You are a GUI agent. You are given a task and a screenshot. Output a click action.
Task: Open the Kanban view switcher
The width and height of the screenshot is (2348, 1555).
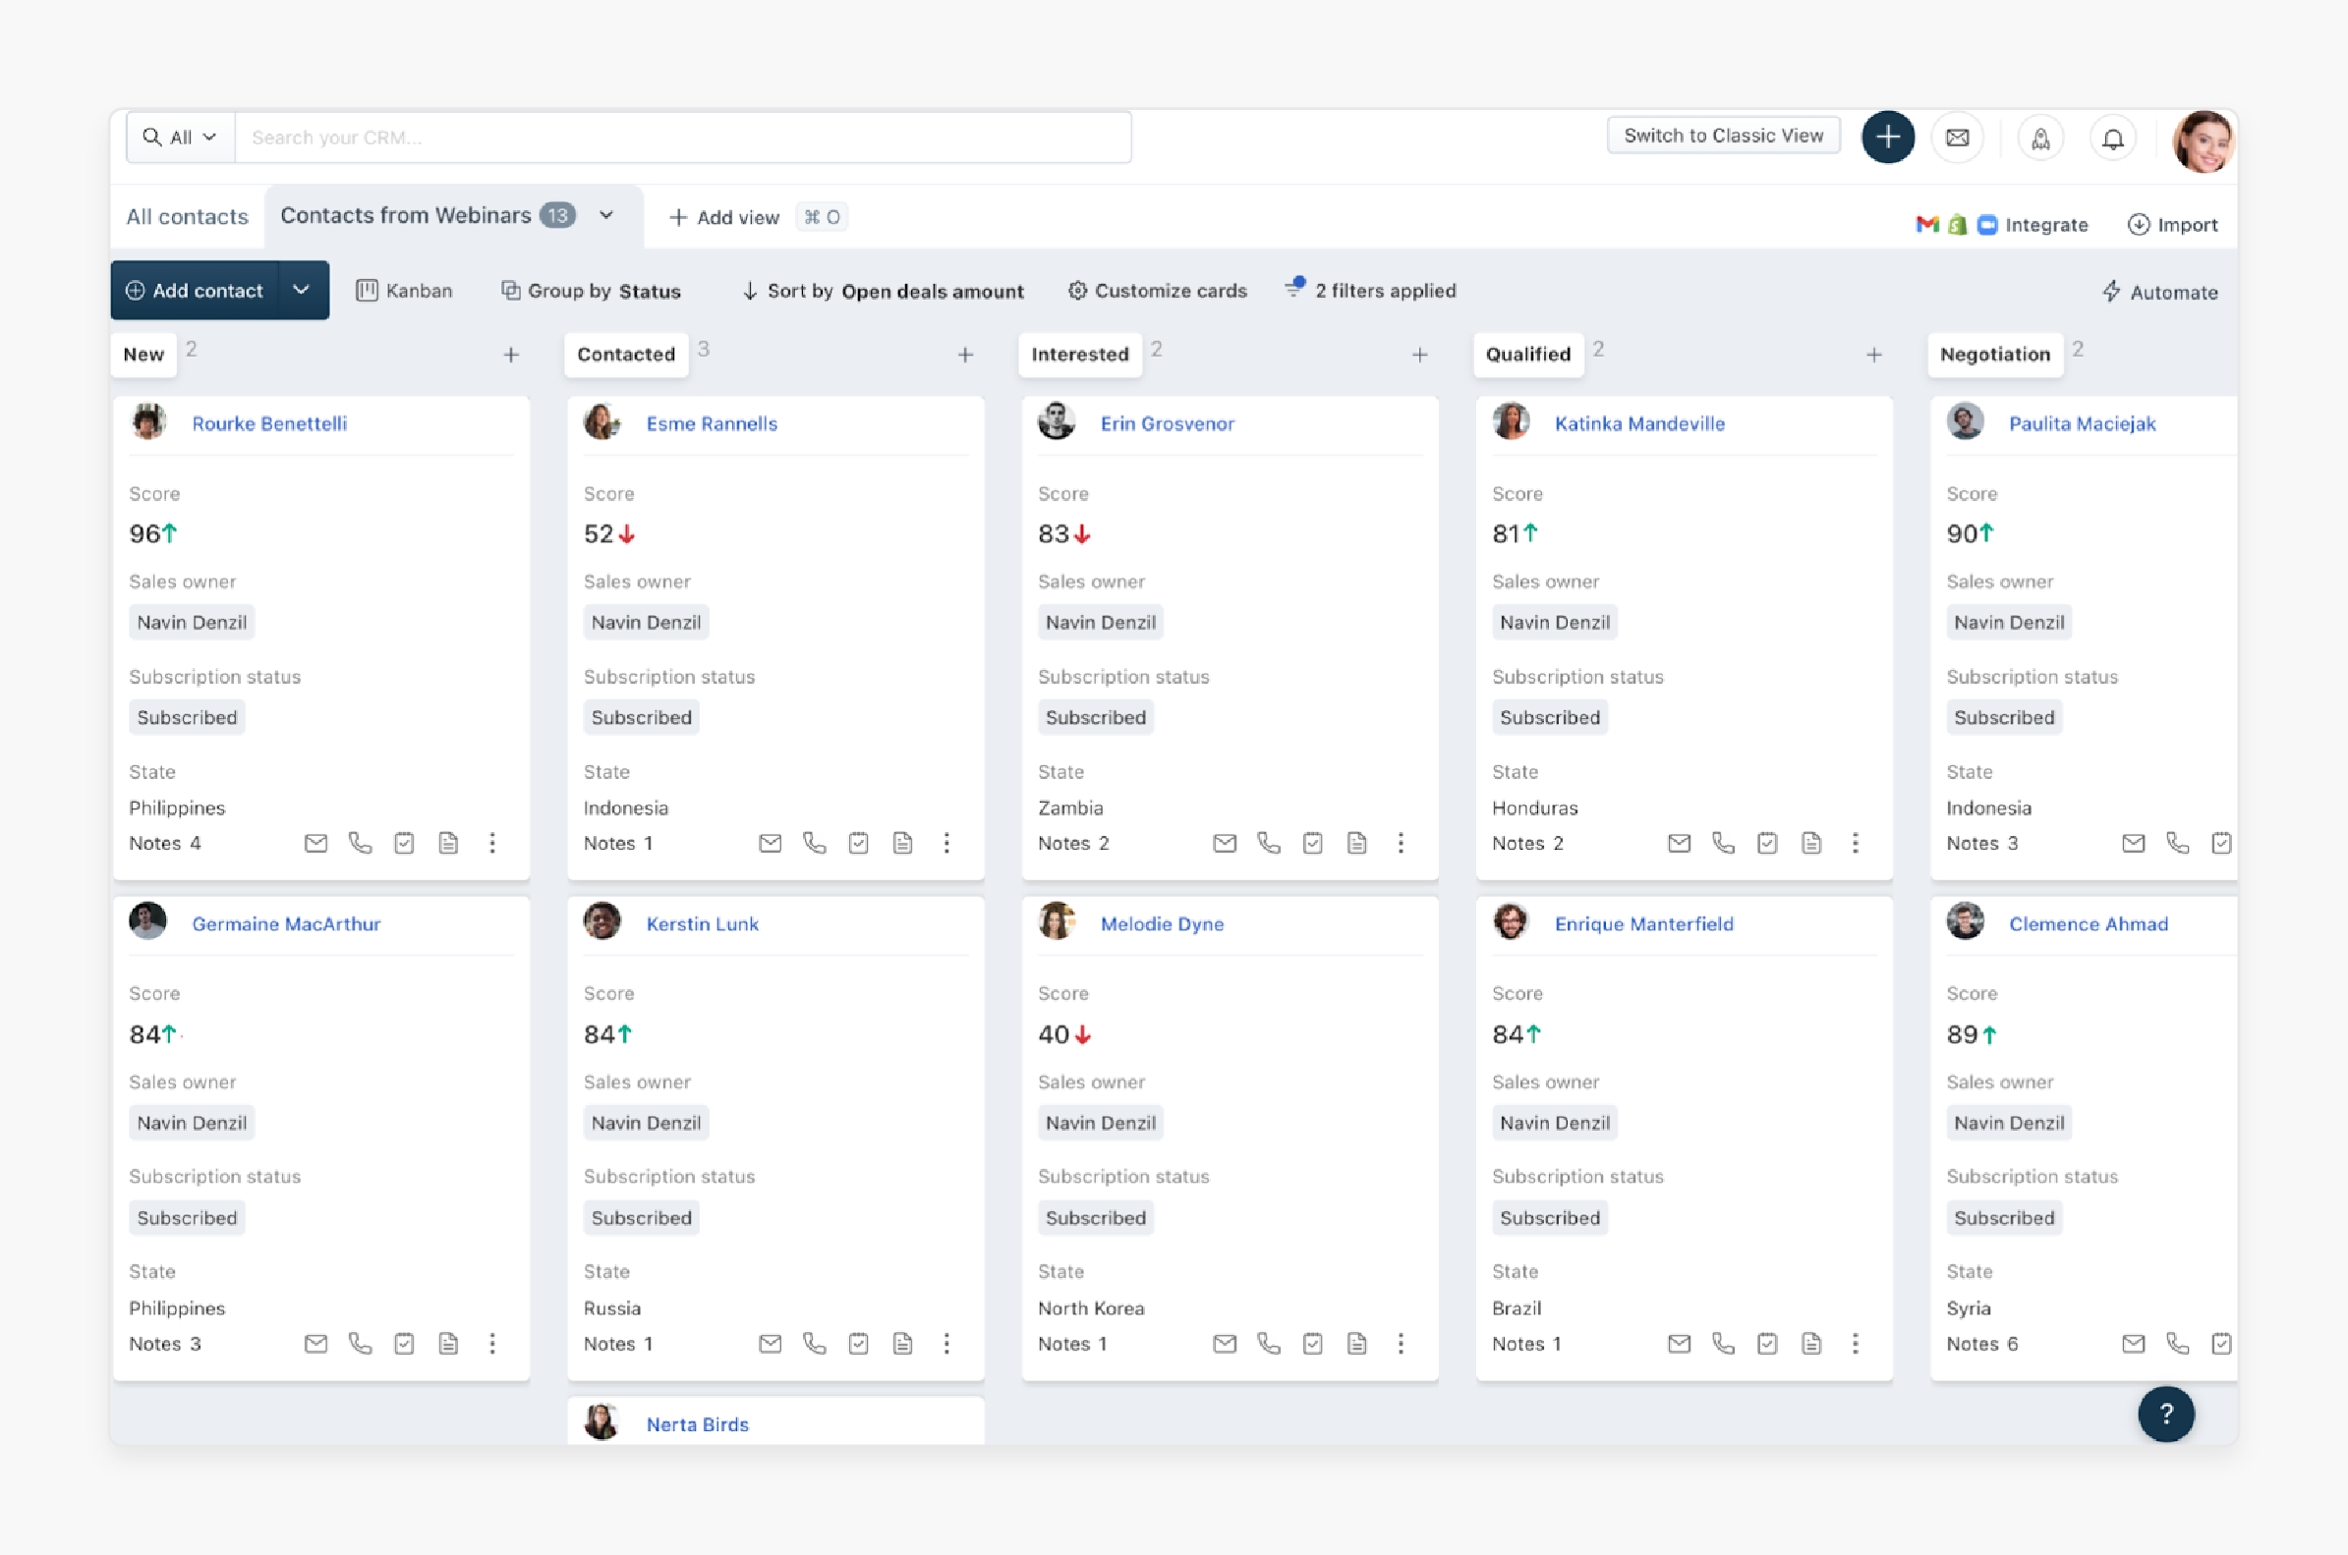tap(405, 291)
